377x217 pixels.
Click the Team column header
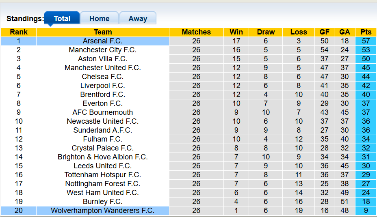click(x=103, y=32)
